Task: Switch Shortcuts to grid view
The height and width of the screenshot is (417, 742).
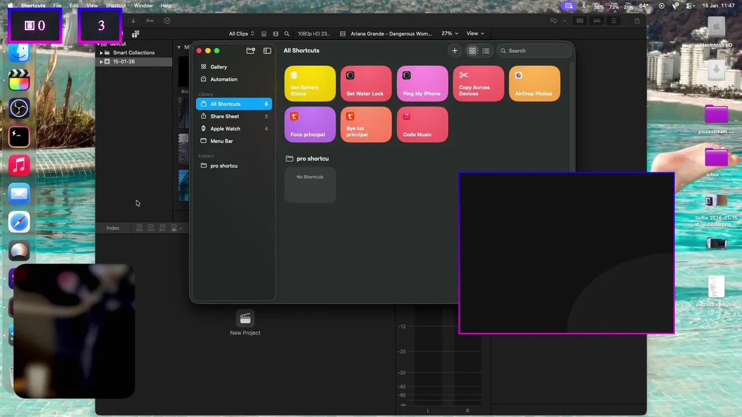Action: pyautogui.click(x=472, y=51)
